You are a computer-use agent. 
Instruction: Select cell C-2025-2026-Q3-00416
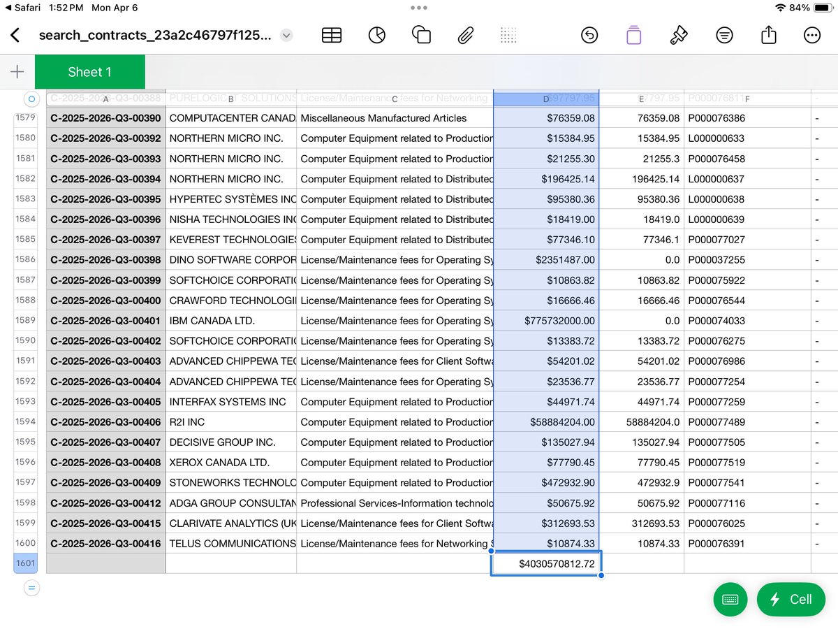(105, 544)
